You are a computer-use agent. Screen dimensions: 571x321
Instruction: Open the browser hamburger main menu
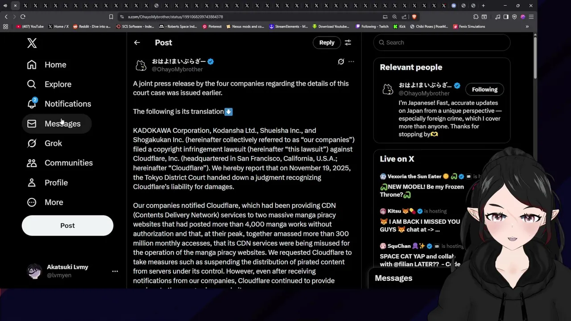(x=531, y=16)
